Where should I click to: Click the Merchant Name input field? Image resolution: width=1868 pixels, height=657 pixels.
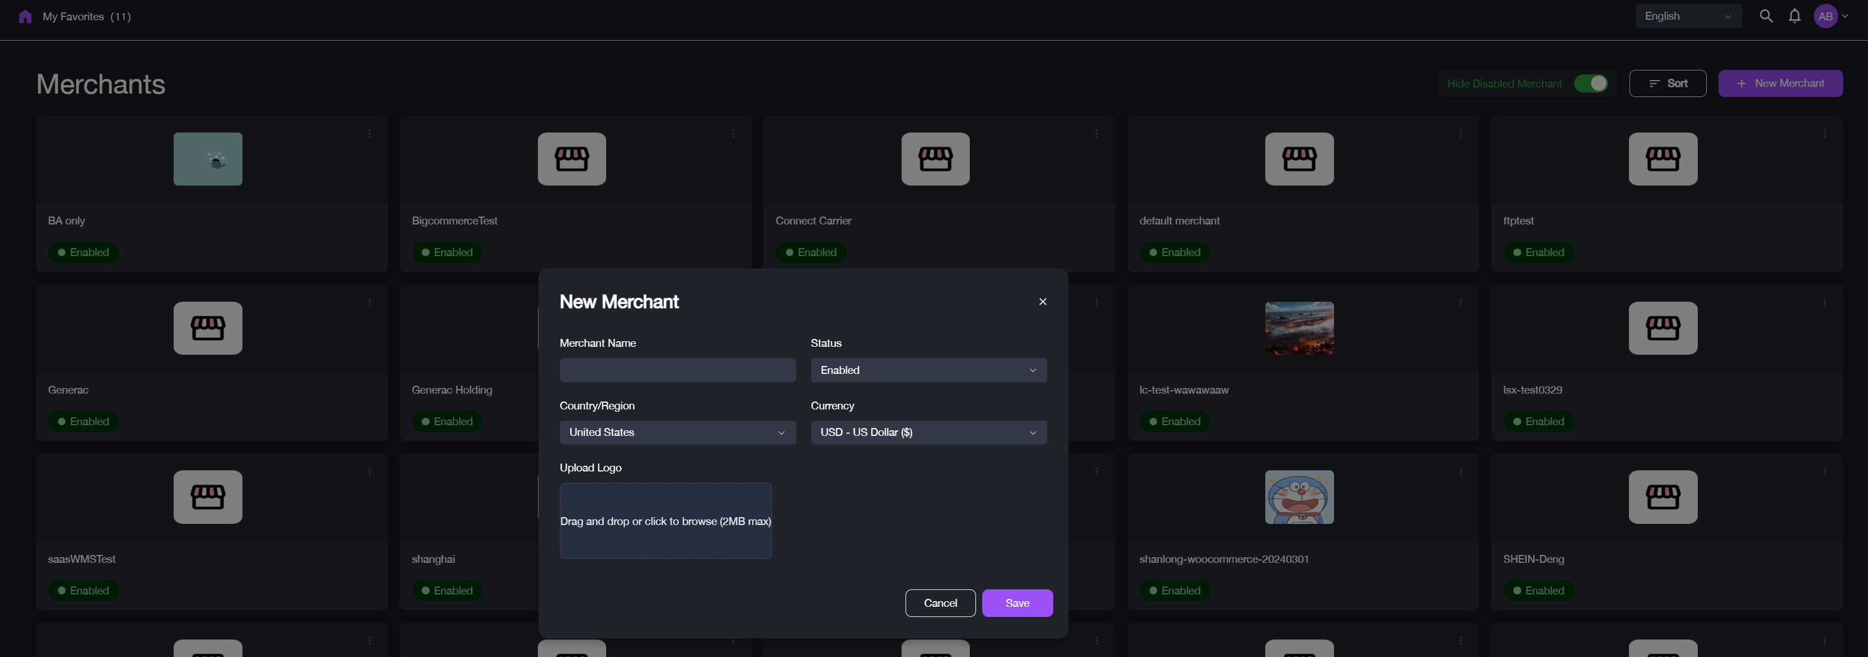(x=677, y=370)
